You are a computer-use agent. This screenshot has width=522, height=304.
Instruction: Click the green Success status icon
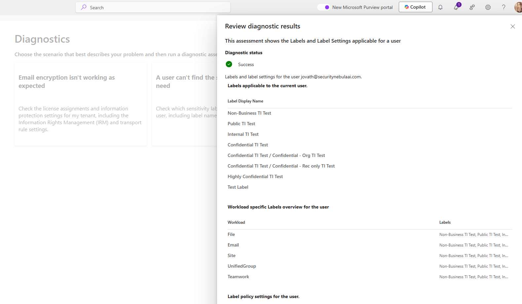229,64
